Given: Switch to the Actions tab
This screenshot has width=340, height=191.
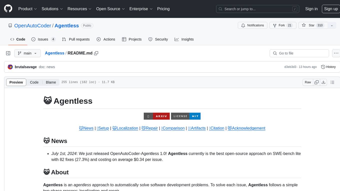Looking at the screenshot, I should click(x=106, y=39).
